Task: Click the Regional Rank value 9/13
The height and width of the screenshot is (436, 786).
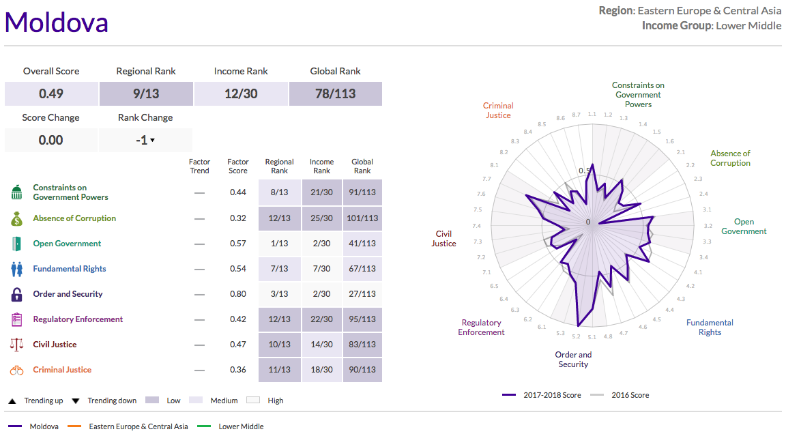Action: (x=146, y=93)
